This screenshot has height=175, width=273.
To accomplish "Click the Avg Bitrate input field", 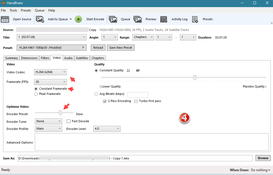I will click(x=138, y=95).
